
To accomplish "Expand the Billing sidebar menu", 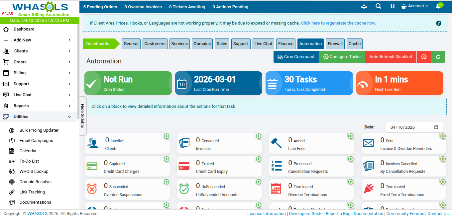I will [x=40, y=73].
